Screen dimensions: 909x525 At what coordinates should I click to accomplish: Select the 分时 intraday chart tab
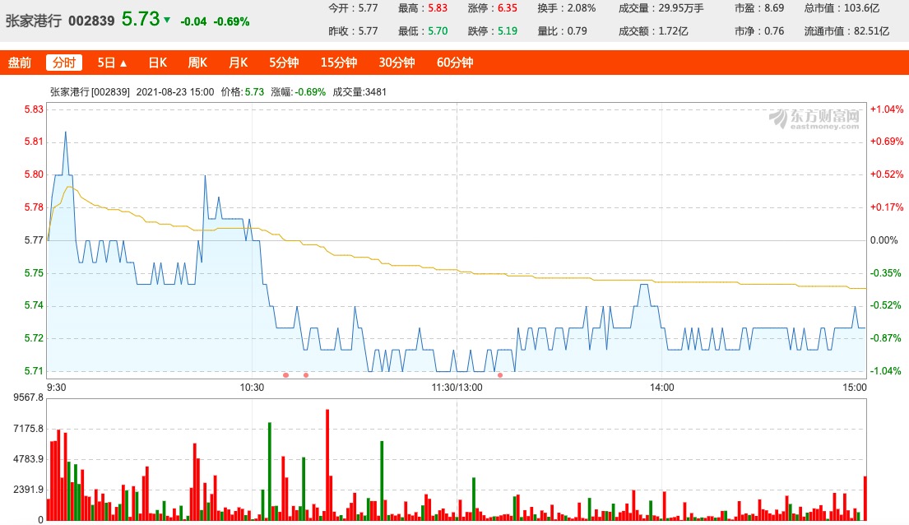tap(64, 63)
